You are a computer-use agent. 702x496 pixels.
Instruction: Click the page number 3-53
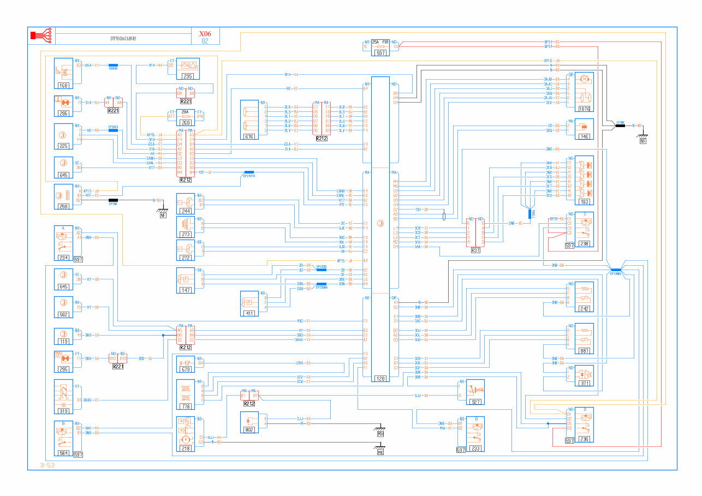(x=47, y=465)
